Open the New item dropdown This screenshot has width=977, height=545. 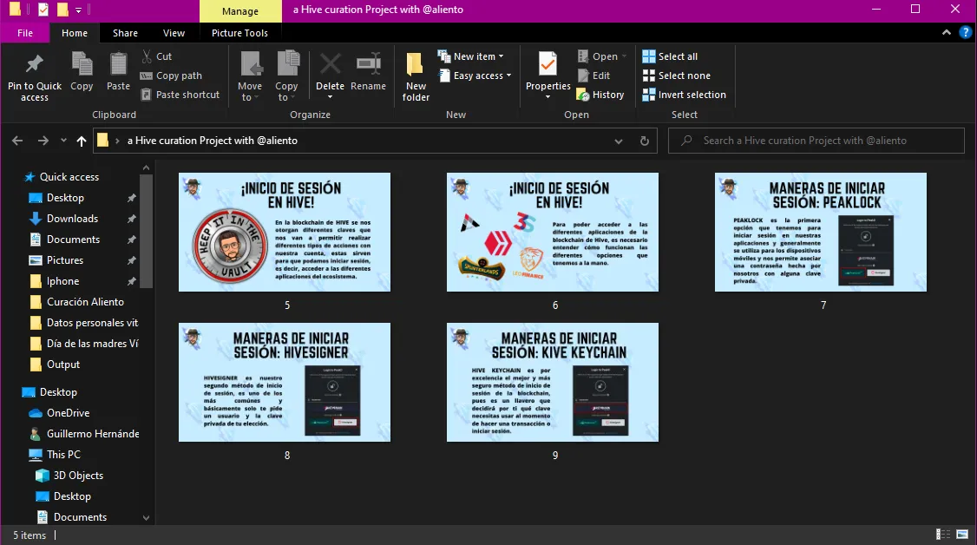point(471,56)
